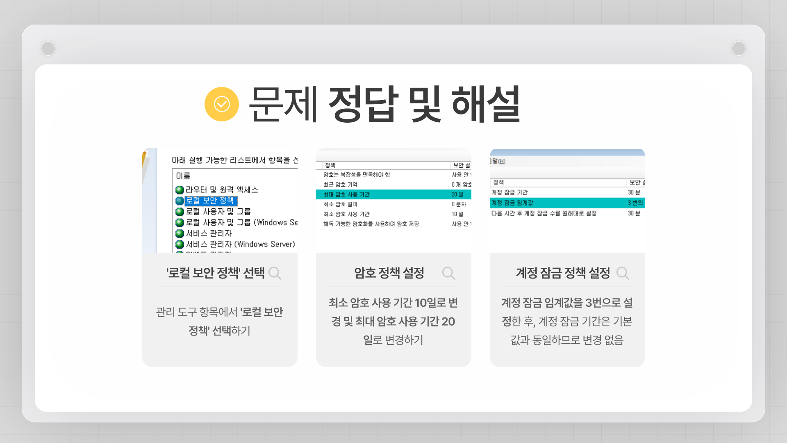Open the 암호 정책 설정 screenshot thumbnail
Screen dimensions: 787x443
click(393, 201)
